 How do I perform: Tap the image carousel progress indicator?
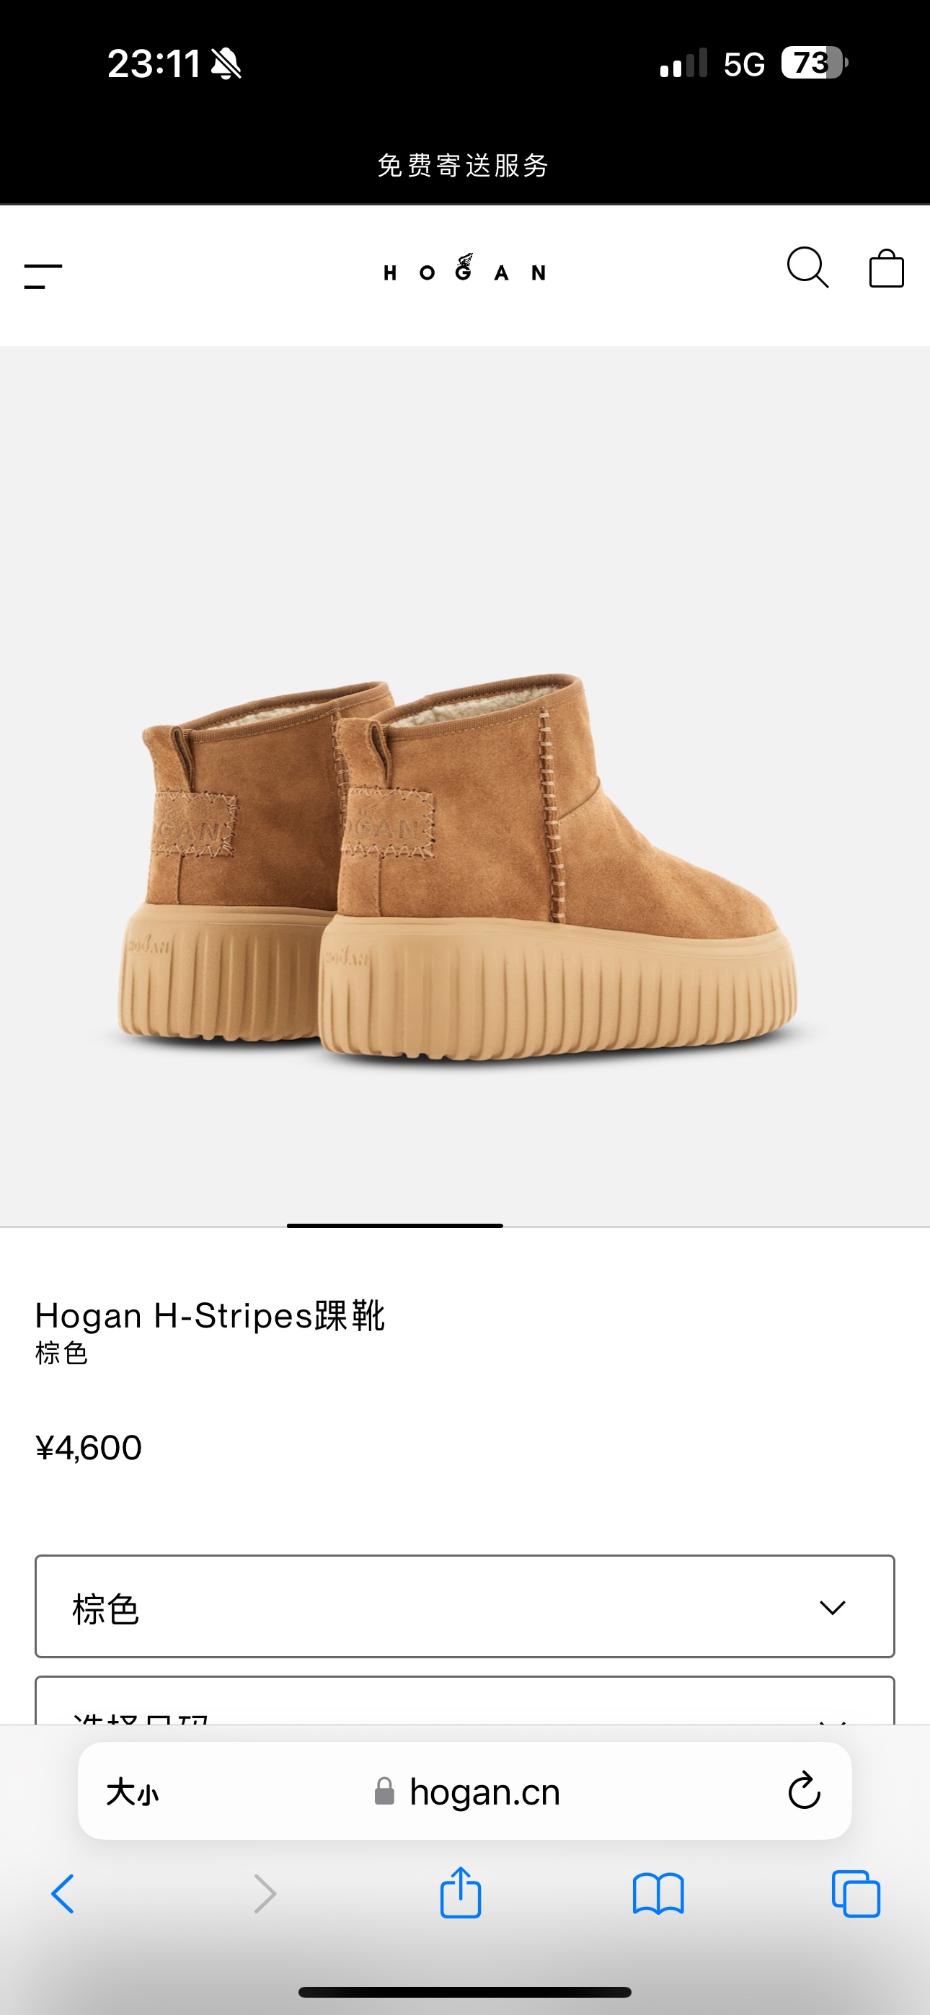[394, 1226]
